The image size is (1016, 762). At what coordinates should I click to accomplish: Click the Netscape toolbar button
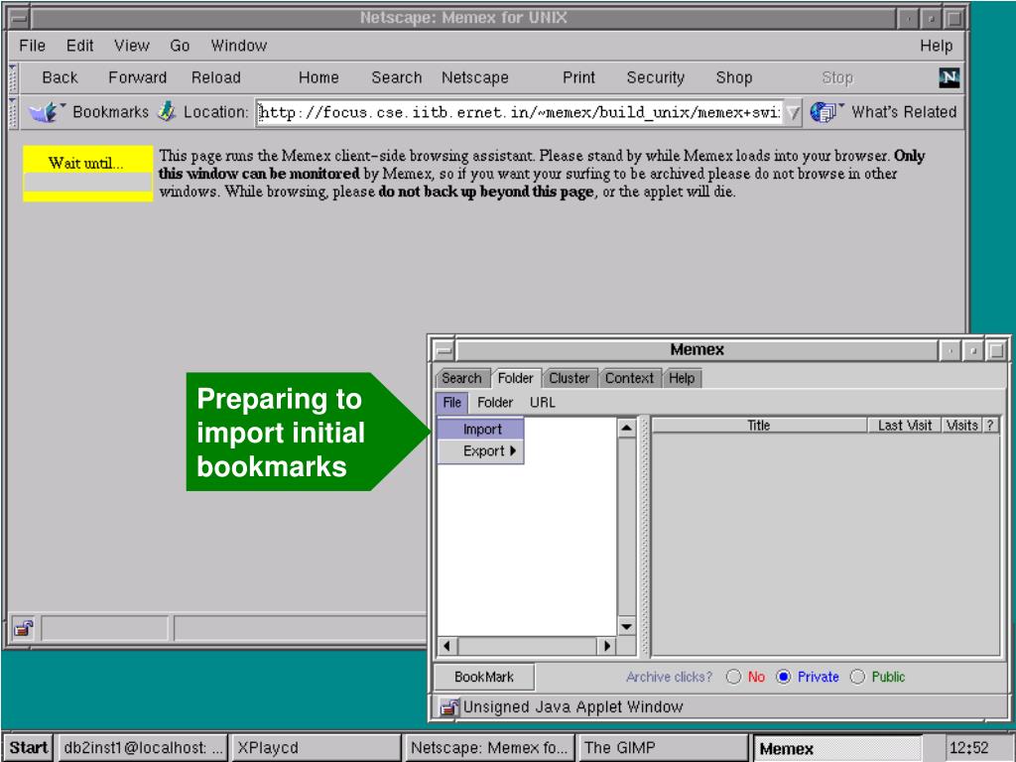tap(475, 77)
